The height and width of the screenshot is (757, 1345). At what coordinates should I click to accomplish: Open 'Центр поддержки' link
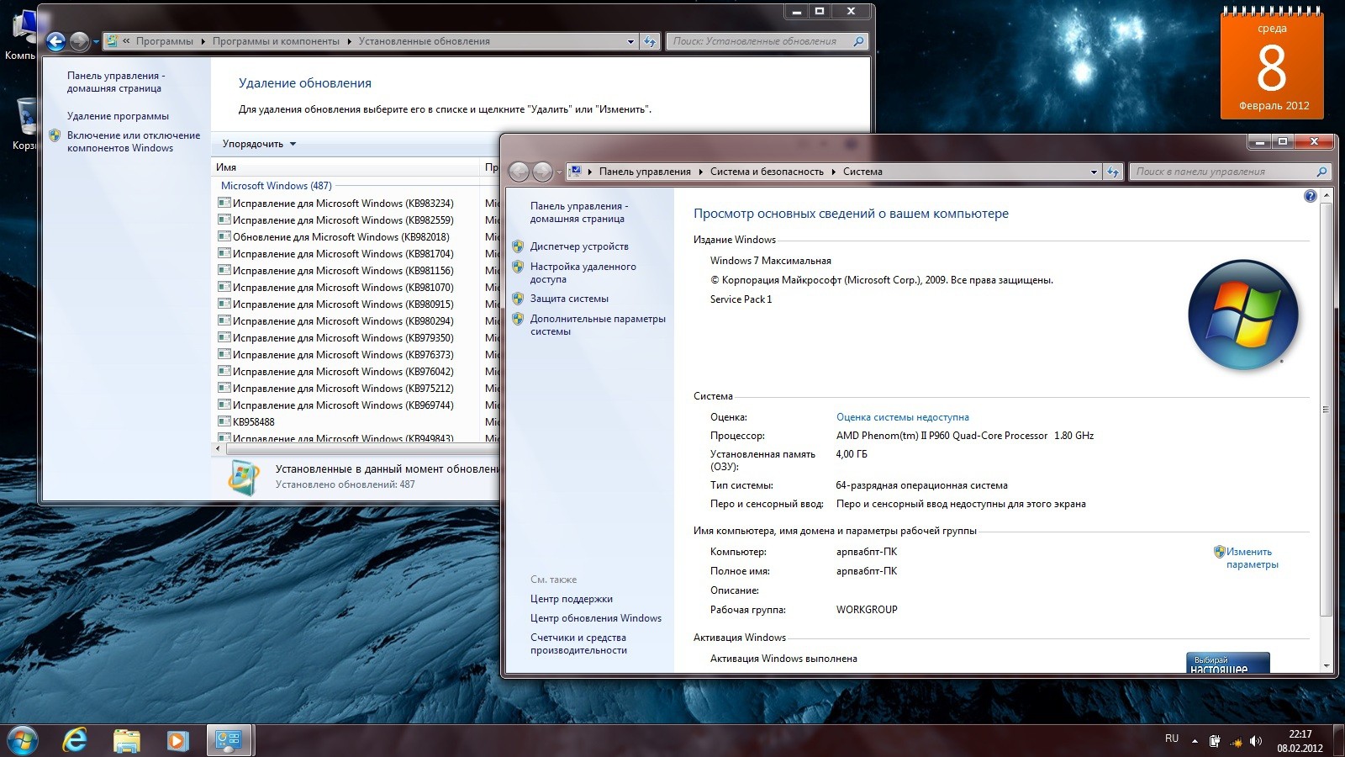point(571,599)
